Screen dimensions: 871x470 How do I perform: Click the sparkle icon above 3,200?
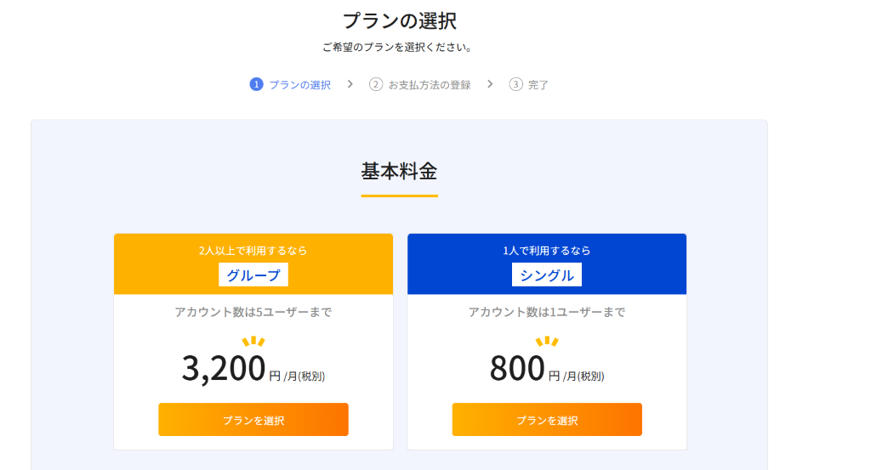click(253, 342)
